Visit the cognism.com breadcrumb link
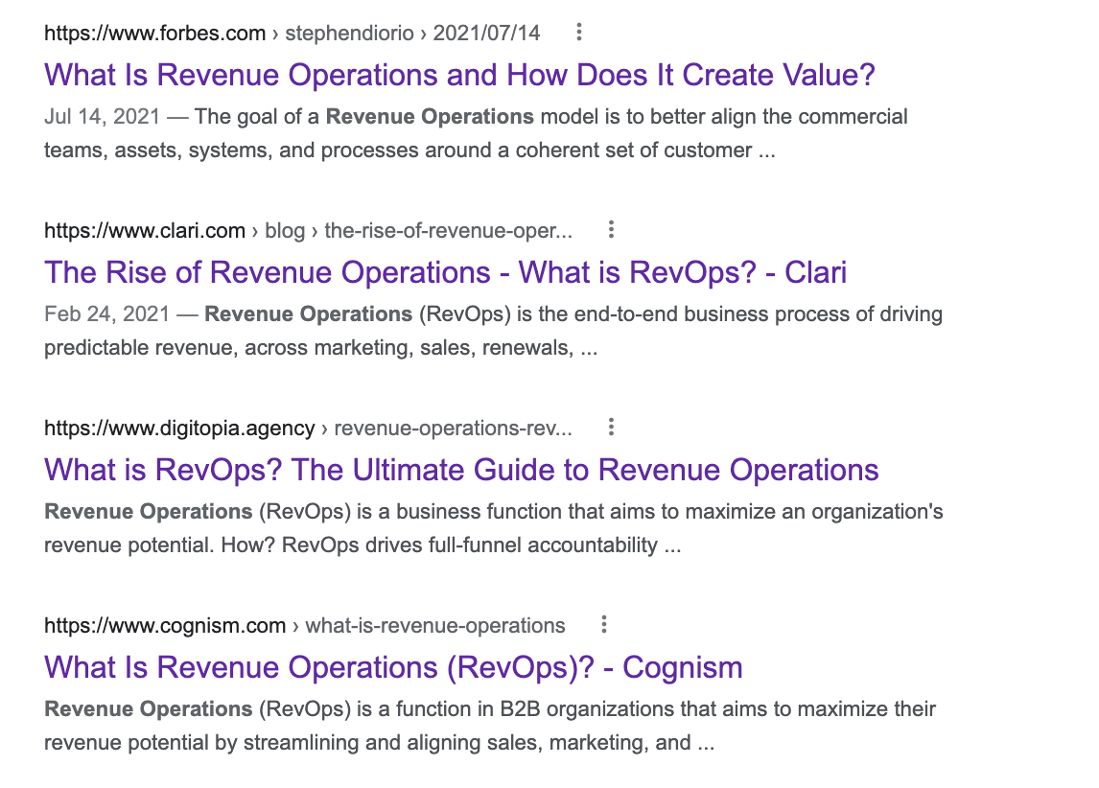 point(161,624)
